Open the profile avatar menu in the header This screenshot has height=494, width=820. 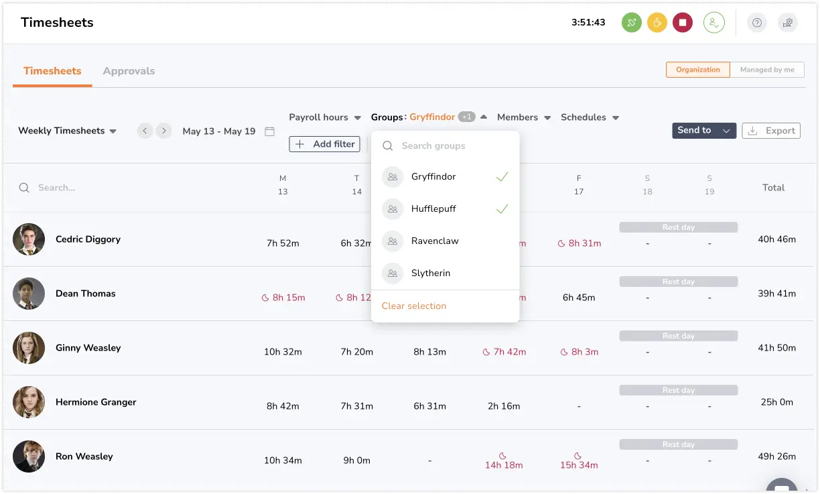(x=714, y=22)
